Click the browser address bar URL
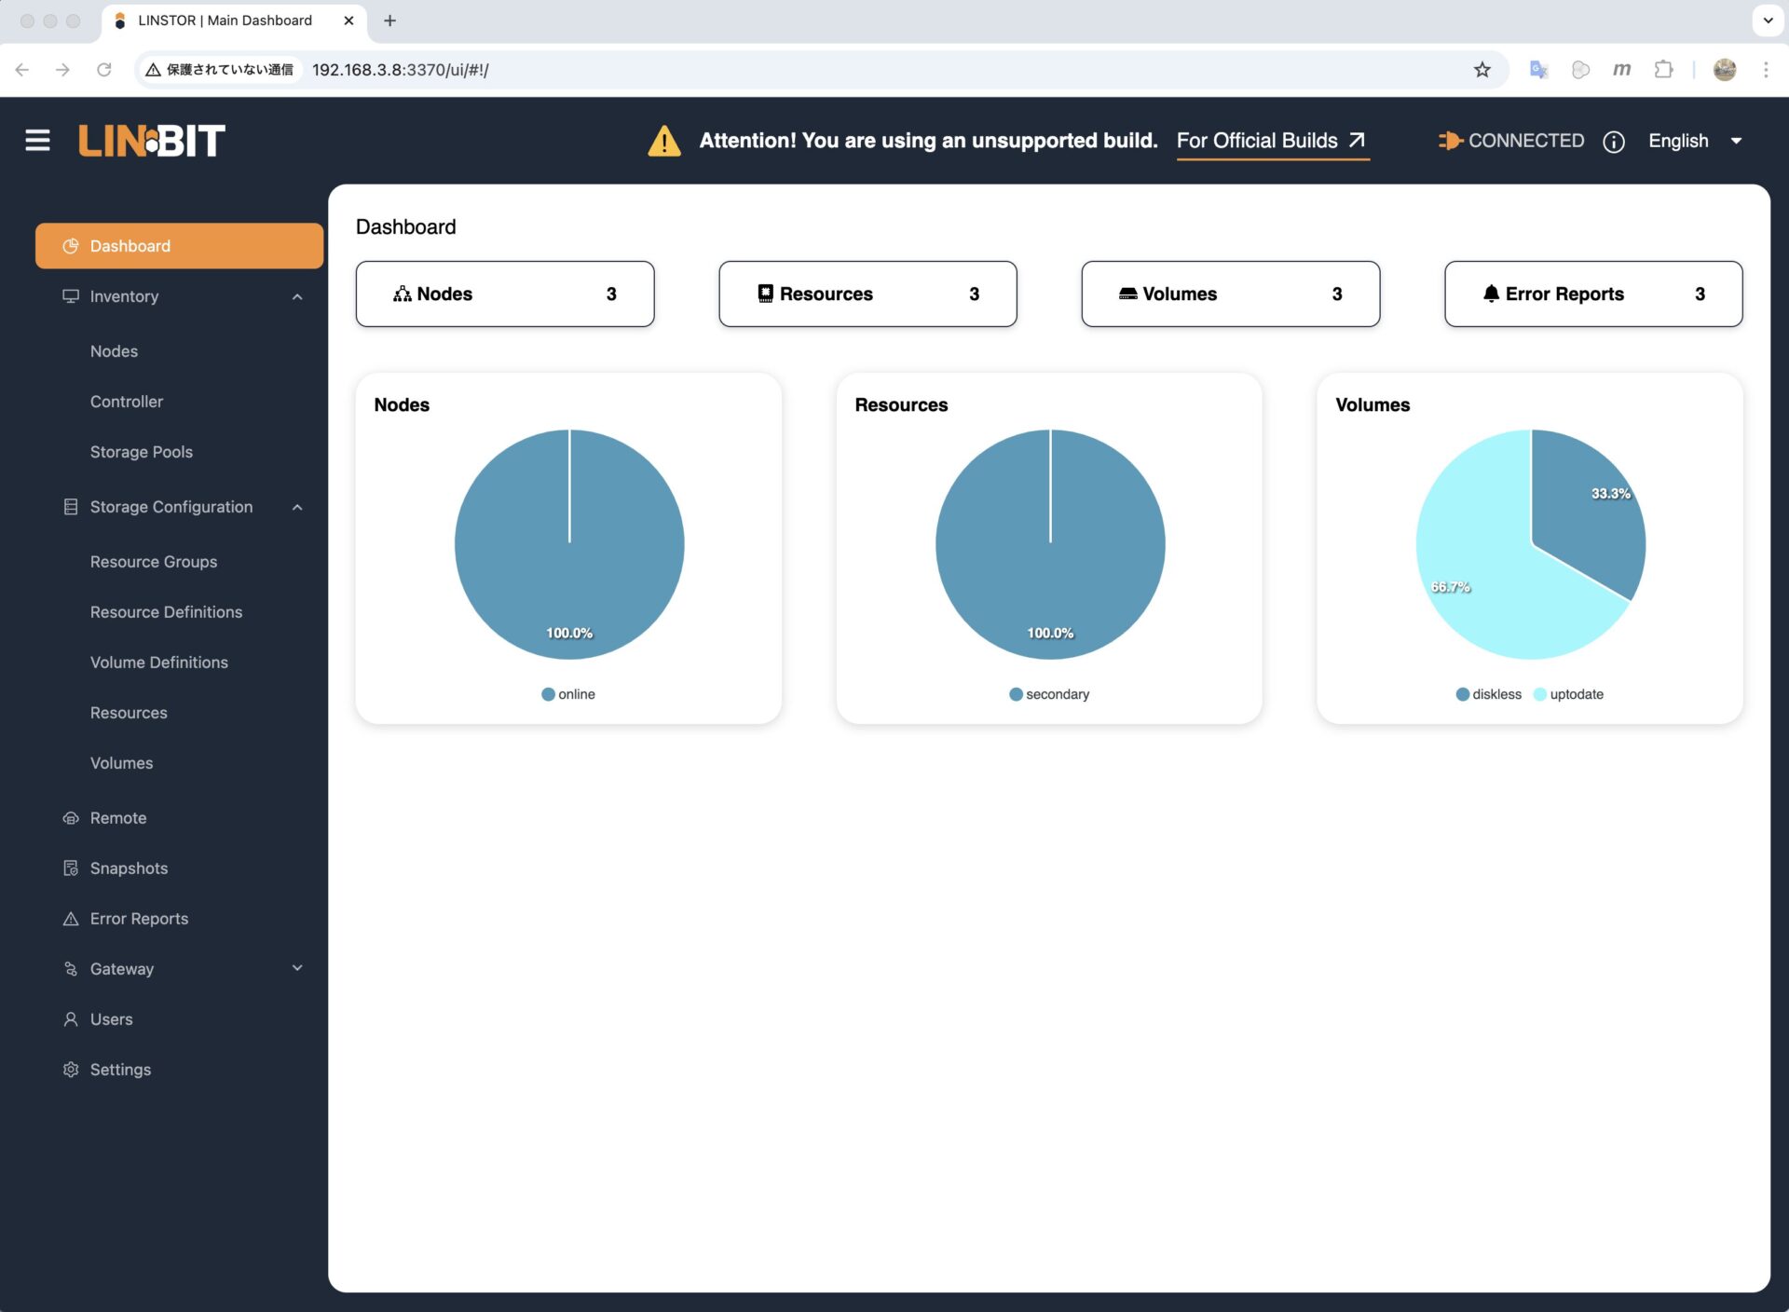Viewport: 1789px width, 1312px height. click(x=400, y=70)
